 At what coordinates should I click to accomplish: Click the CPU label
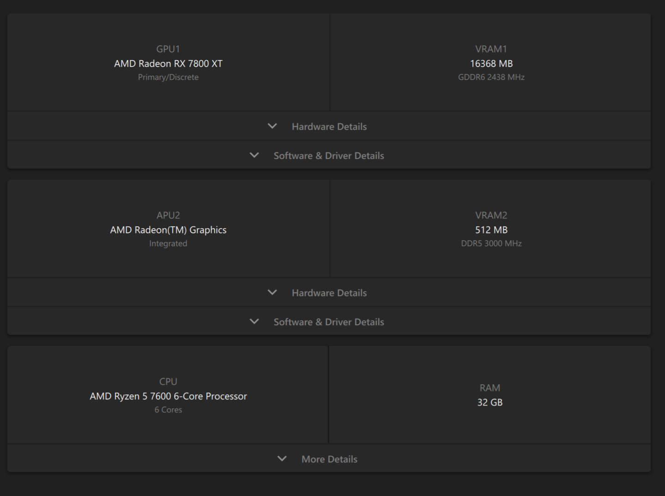coord(168,381)
